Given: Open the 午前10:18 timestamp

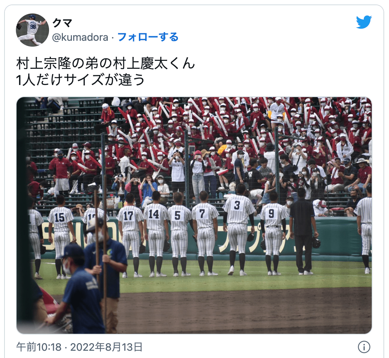Looking at the screenshot, I should tap(39, 347).
